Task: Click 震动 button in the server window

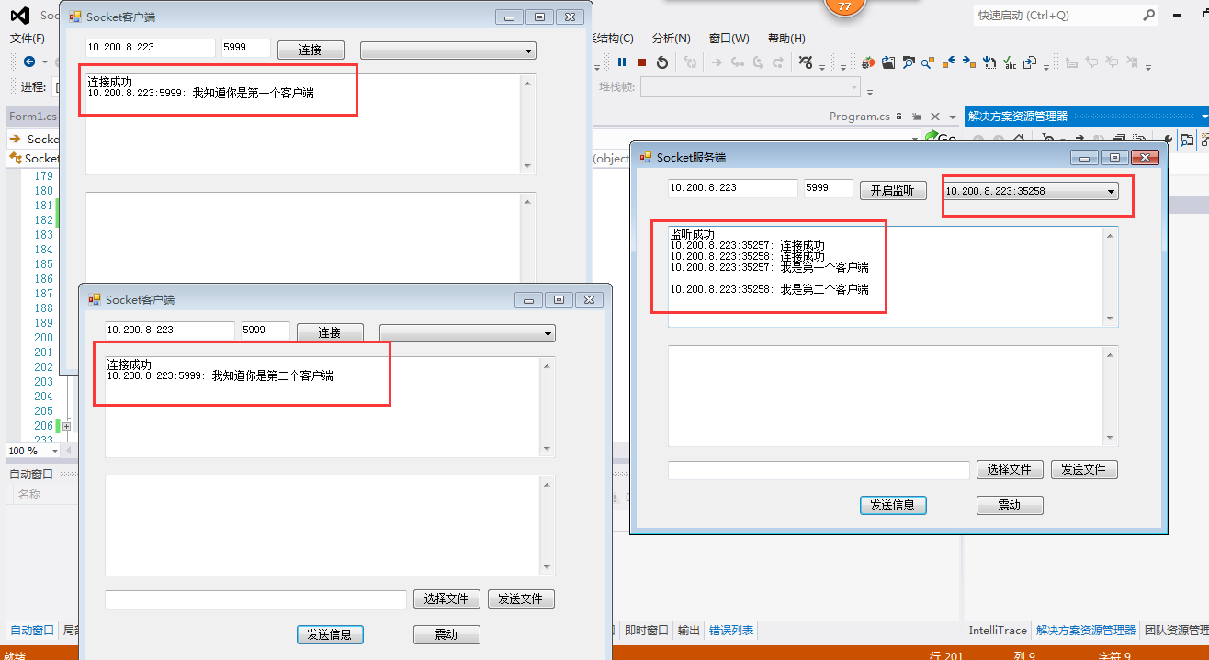Action: coord(1010,506)
